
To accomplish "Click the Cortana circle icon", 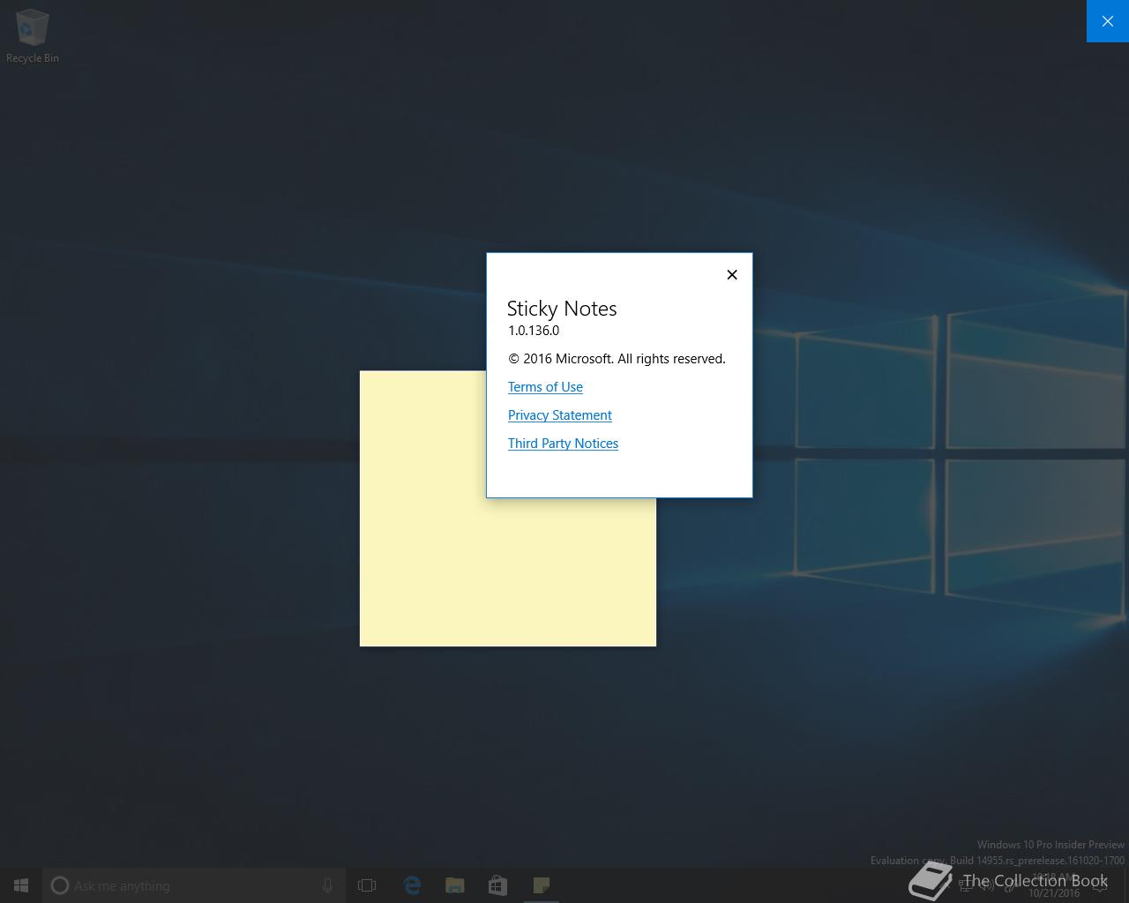I will (x=60, y=885).
